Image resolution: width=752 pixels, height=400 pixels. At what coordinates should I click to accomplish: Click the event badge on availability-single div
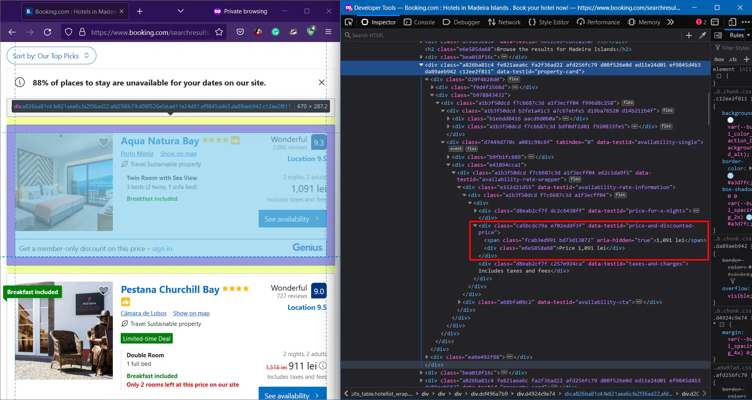click(456, 149)
